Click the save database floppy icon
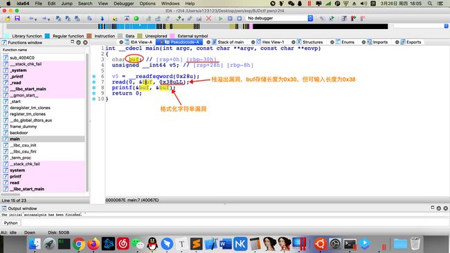 17,19
